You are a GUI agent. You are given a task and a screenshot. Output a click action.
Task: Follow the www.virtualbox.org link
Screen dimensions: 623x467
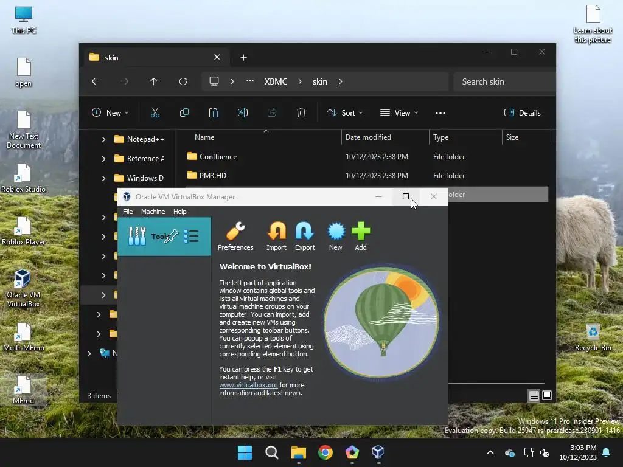tap(248, 385)
